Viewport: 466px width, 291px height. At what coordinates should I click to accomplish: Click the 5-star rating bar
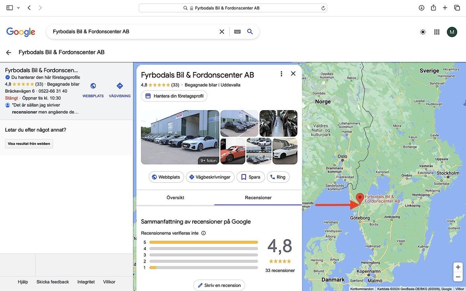pyautogui.click(x=203, y=242)
